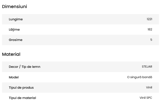Select the Lățime label
The height and width of the screenshot is (104, 161).
click(x=14, y=30)
